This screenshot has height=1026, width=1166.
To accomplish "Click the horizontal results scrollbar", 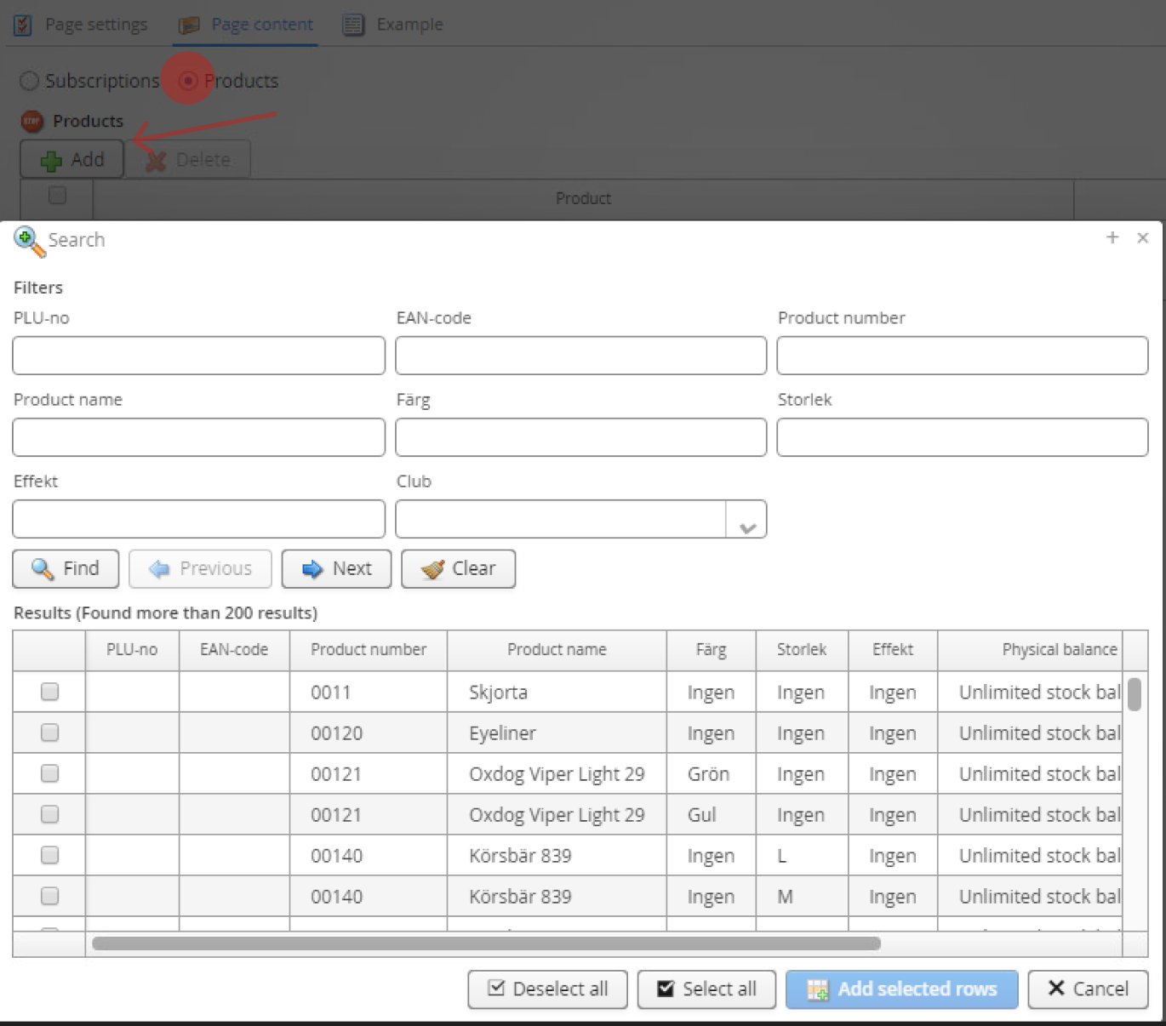I will (x=486, y=943).
